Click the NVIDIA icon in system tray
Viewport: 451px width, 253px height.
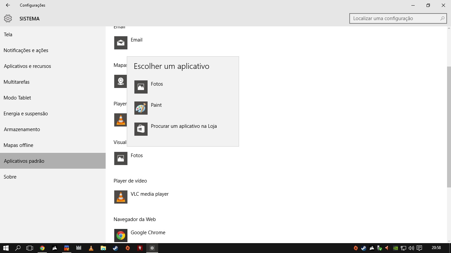pyautogui.click(x=395, y=248)
